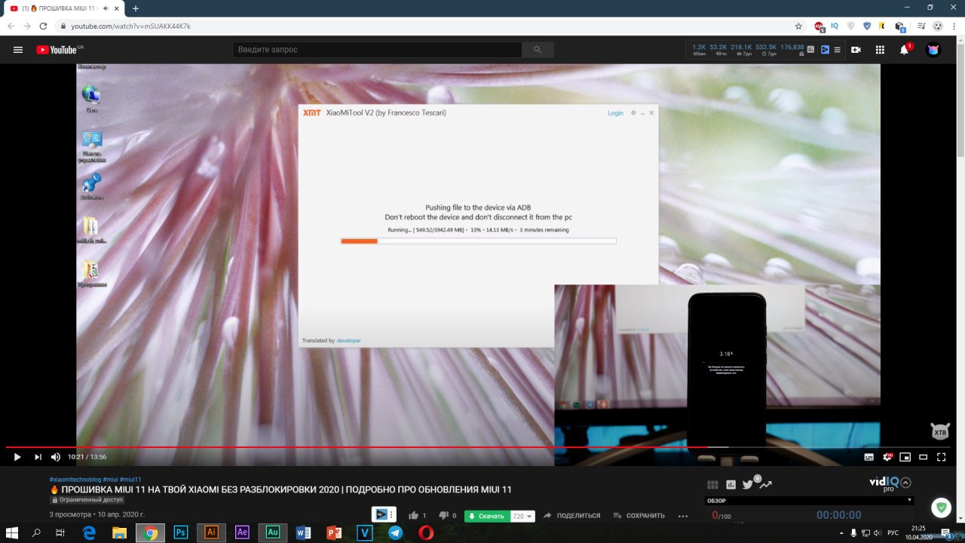Open the ОБЗОР vidIQ dropdown

(x=808, y=500)
